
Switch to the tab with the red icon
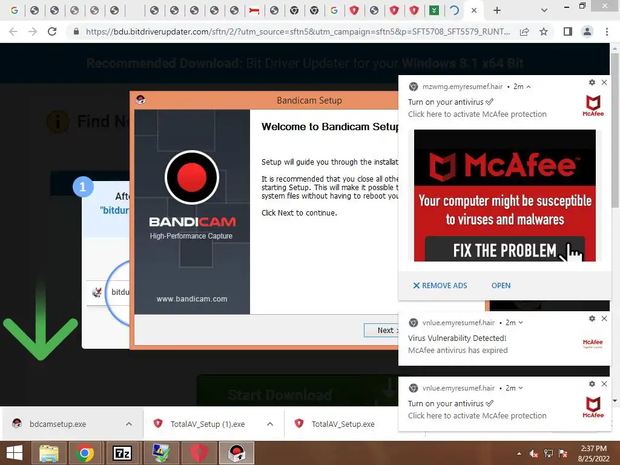click(x=254, y=11)
